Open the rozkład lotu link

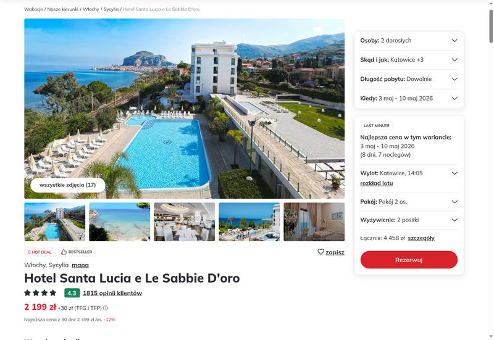[377, 183]
